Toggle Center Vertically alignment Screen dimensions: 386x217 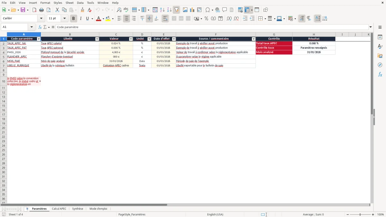[149, 19]
